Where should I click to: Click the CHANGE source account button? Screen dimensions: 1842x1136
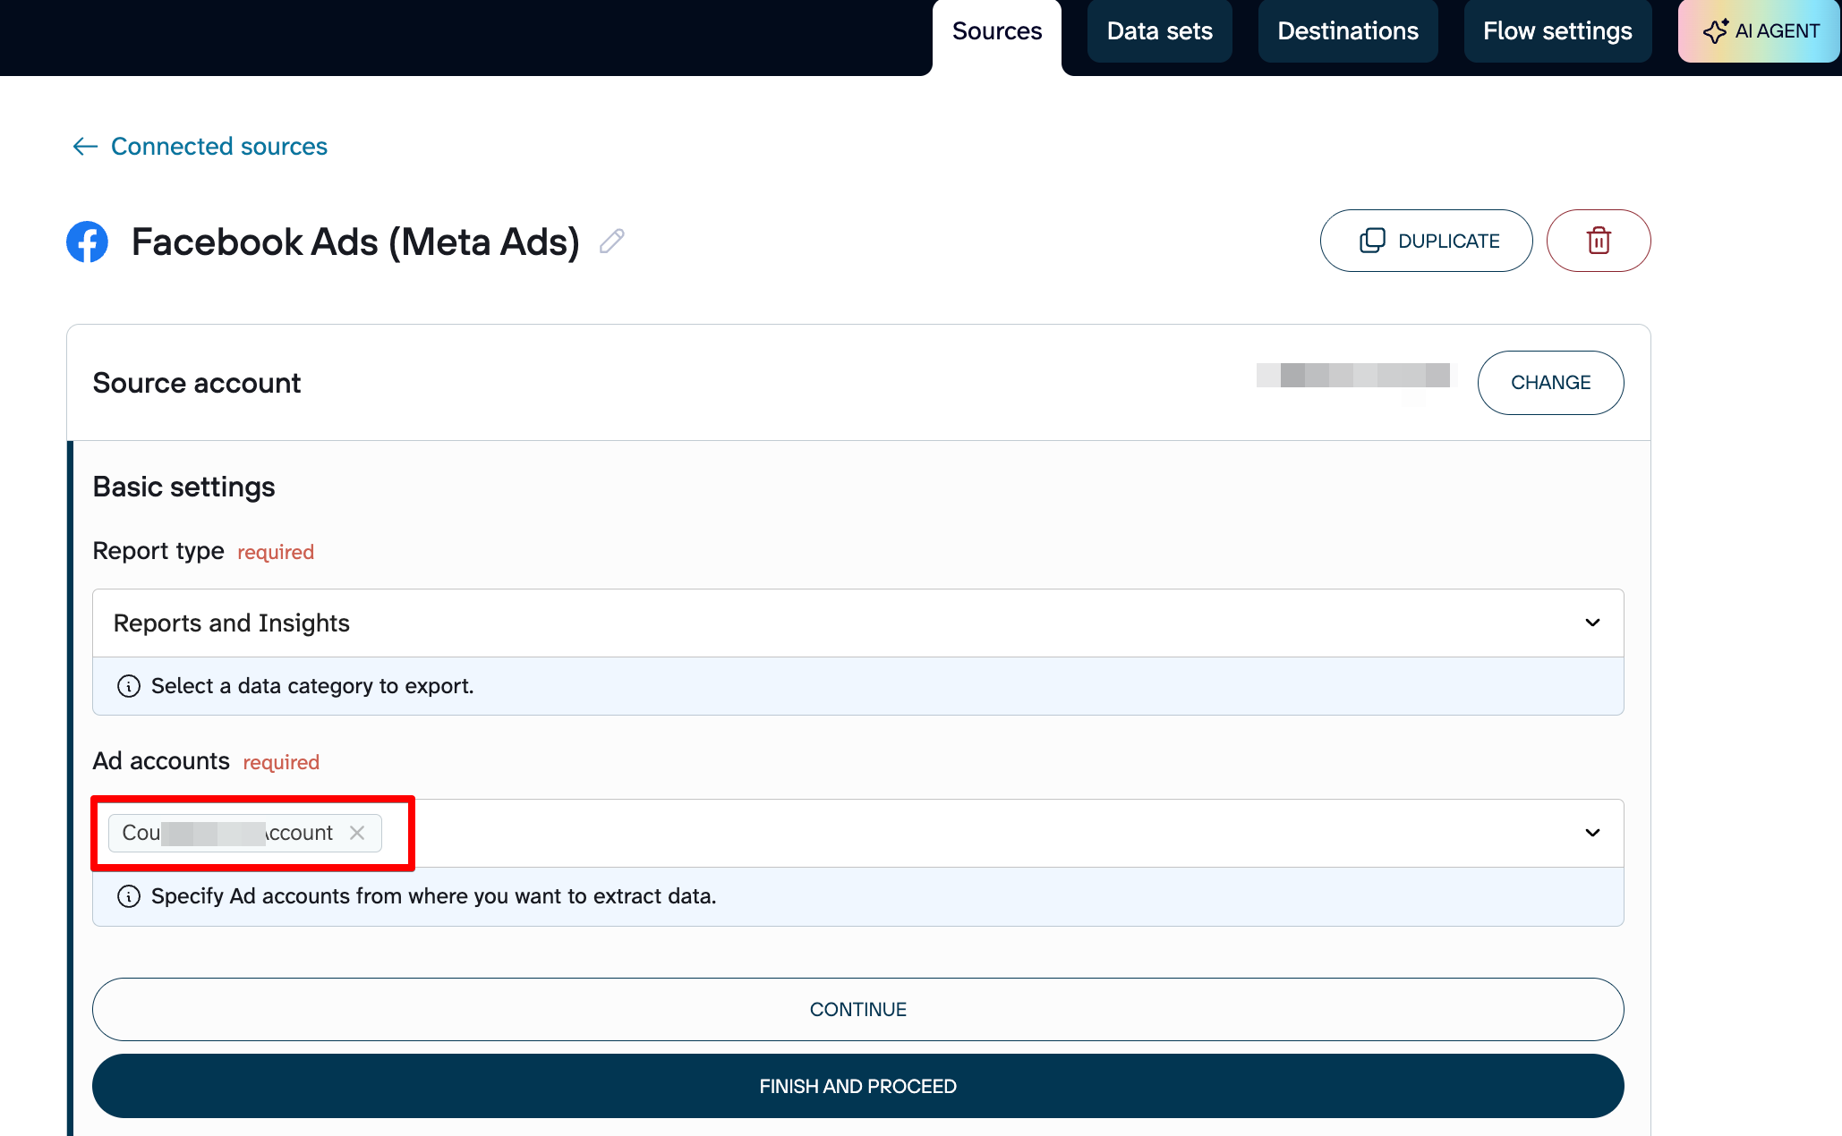1550,383
